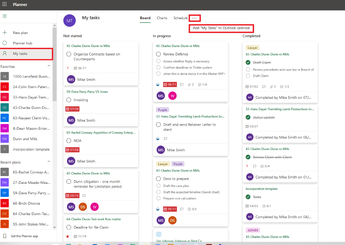Collapse the sidebar with hamburger icon
This screenshot has width=345, height=245.
5,16
